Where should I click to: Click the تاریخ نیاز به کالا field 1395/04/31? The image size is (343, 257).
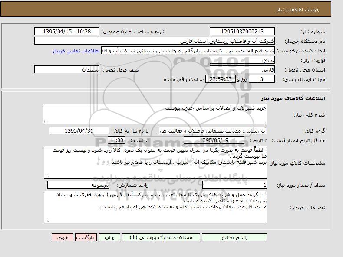tap(79, 131)
